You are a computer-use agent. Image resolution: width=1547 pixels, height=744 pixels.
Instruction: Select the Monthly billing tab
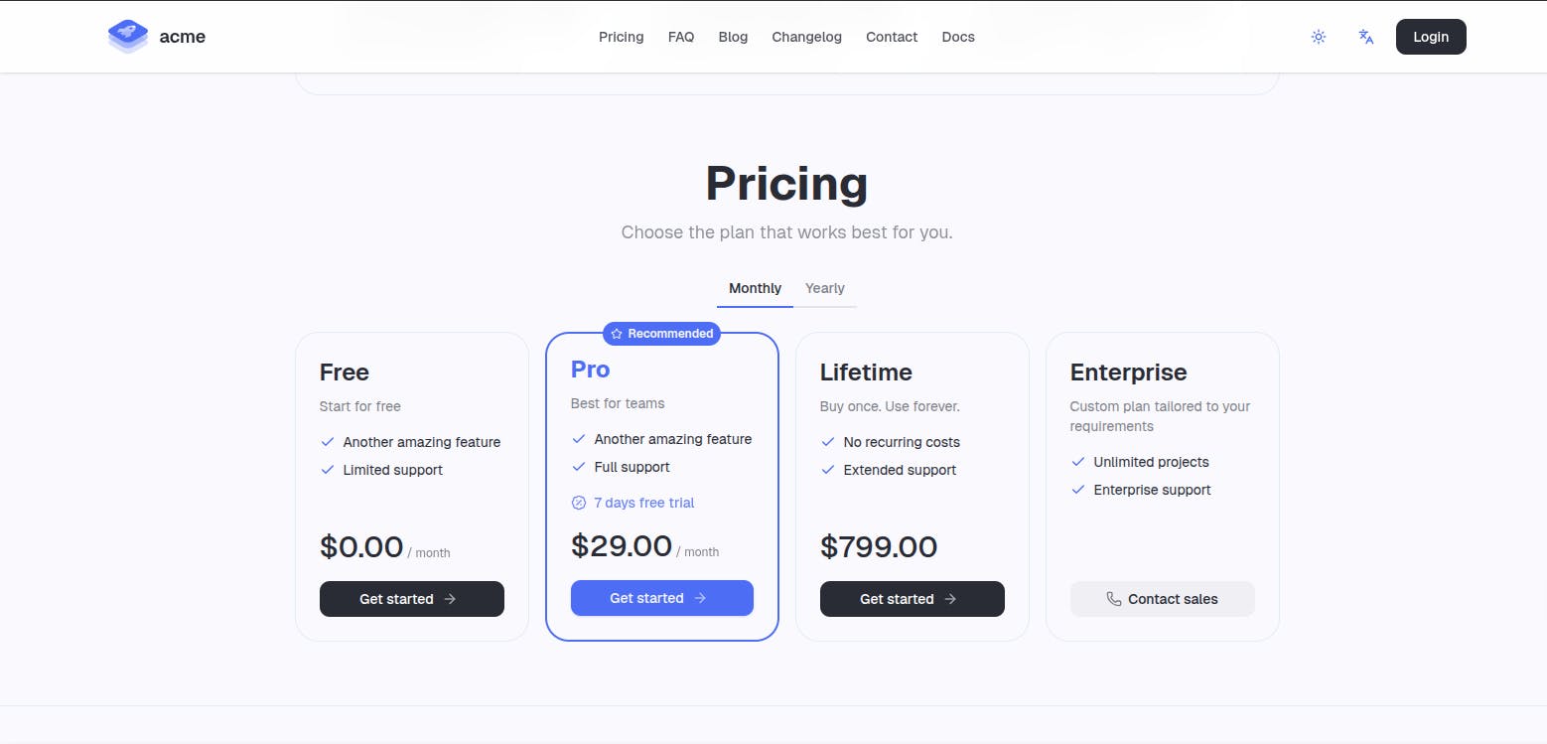point(754,288)
